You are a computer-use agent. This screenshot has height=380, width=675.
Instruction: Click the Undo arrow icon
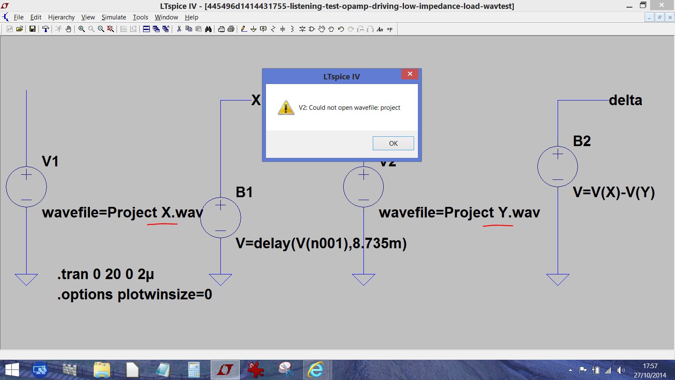click(x=341, y=29)
